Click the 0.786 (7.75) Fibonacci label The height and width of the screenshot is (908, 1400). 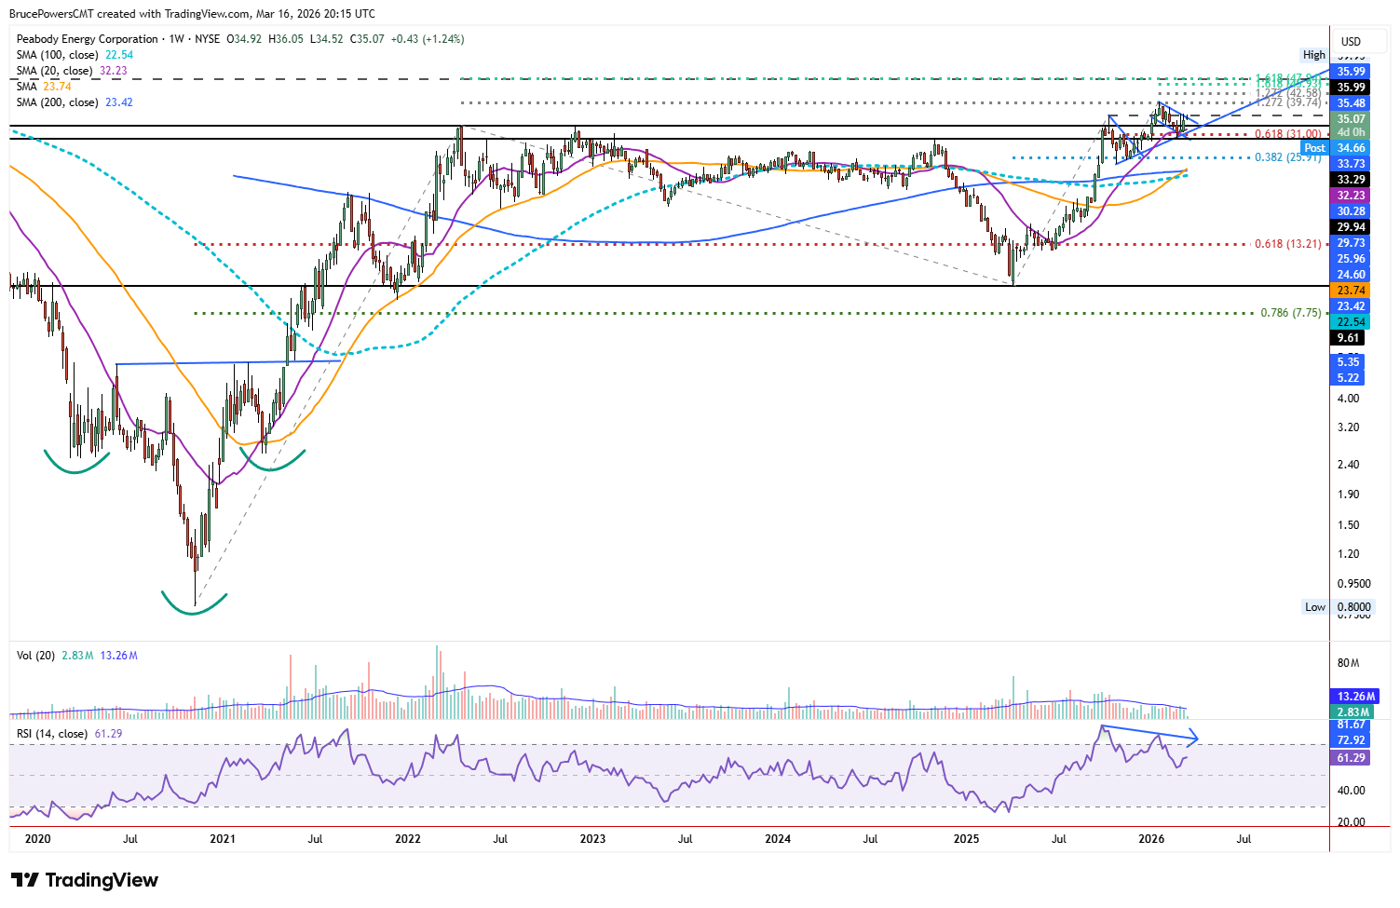coord(1290,313)
